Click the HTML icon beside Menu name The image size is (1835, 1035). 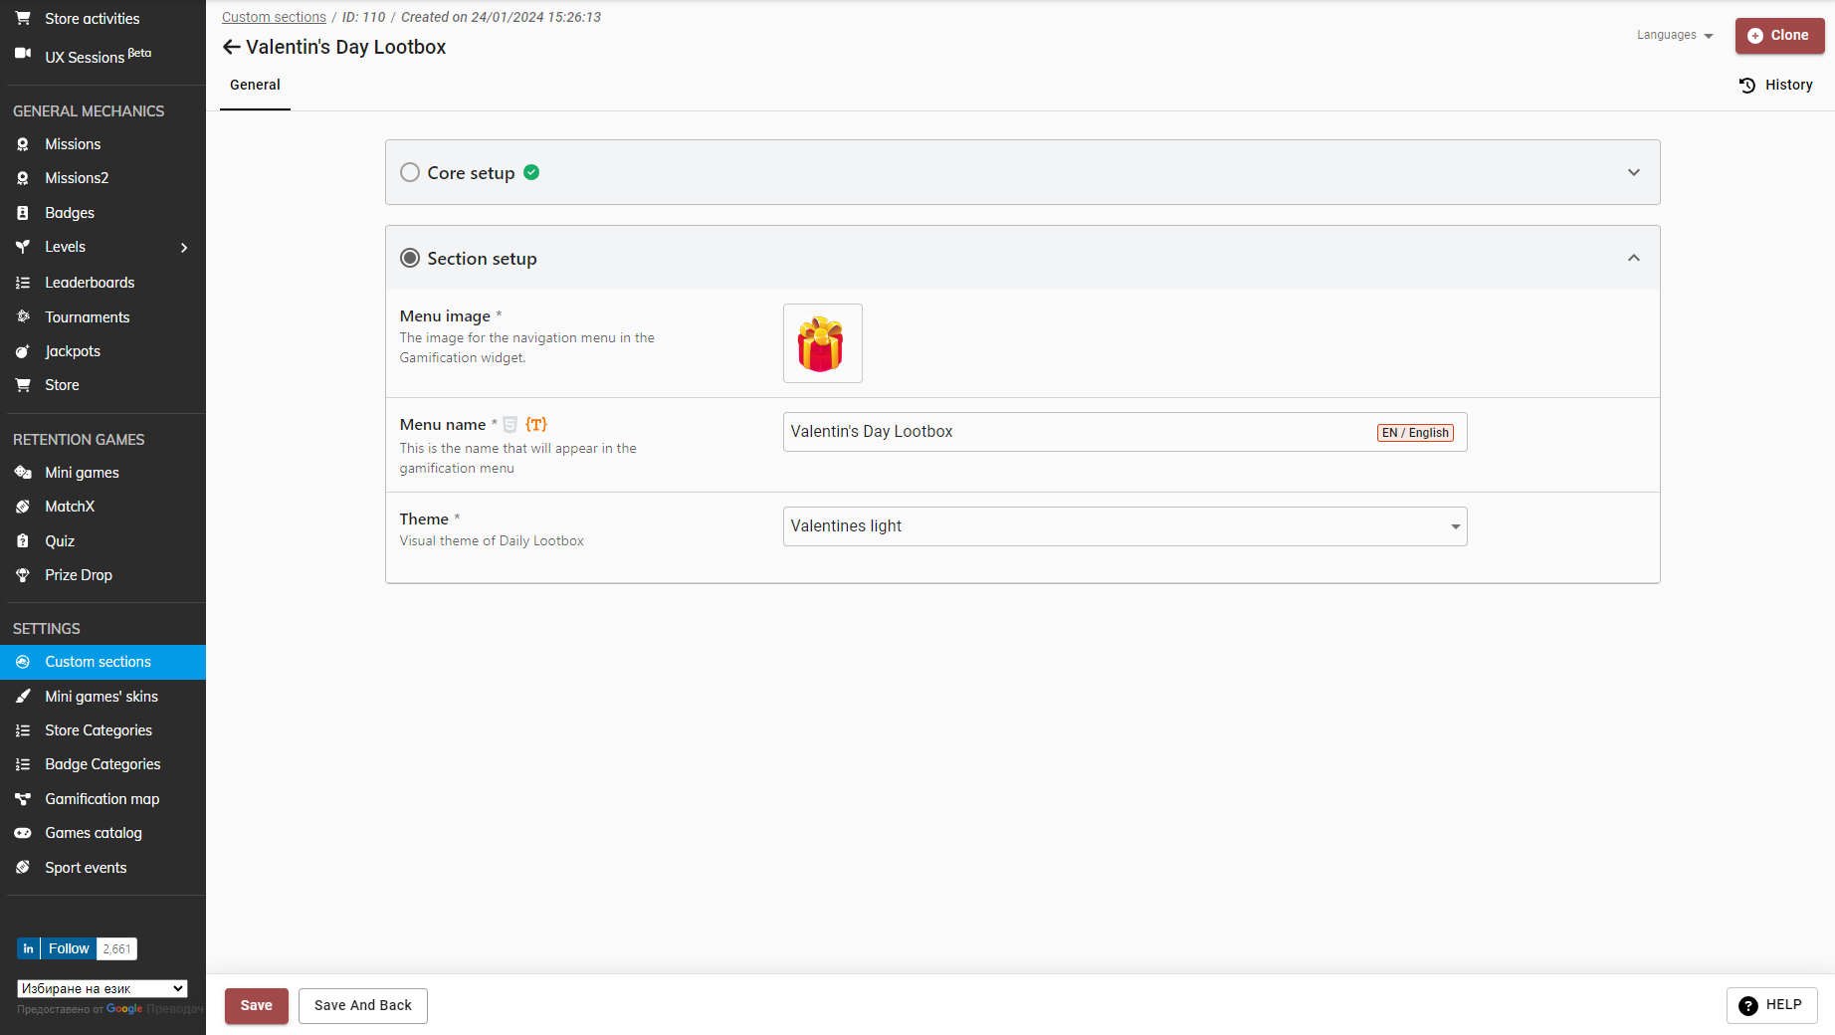[510, 425]
